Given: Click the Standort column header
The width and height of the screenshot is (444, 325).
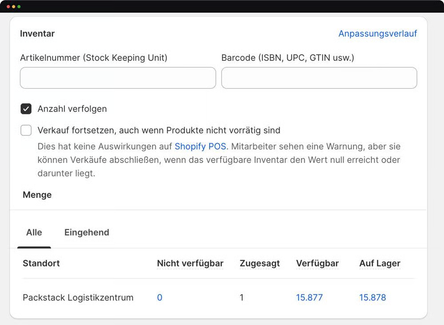Looking at the screenshot, I should coord(41,263).
